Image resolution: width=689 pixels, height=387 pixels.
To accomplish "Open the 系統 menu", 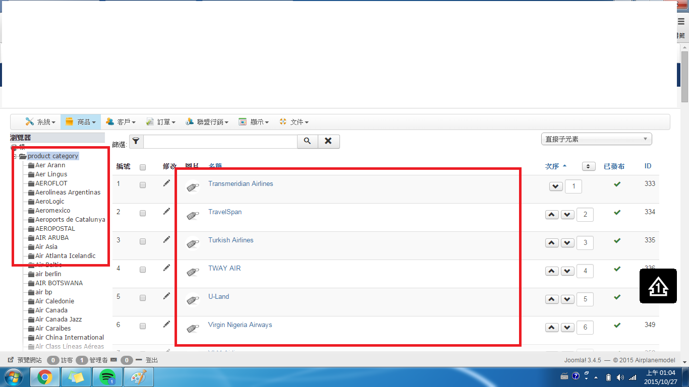I will tap(40, 122).
